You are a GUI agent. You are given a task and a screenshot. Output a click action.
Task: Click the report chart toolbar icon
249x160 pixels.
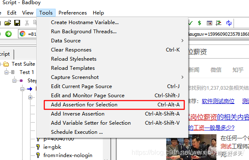(x=219, y=23)
